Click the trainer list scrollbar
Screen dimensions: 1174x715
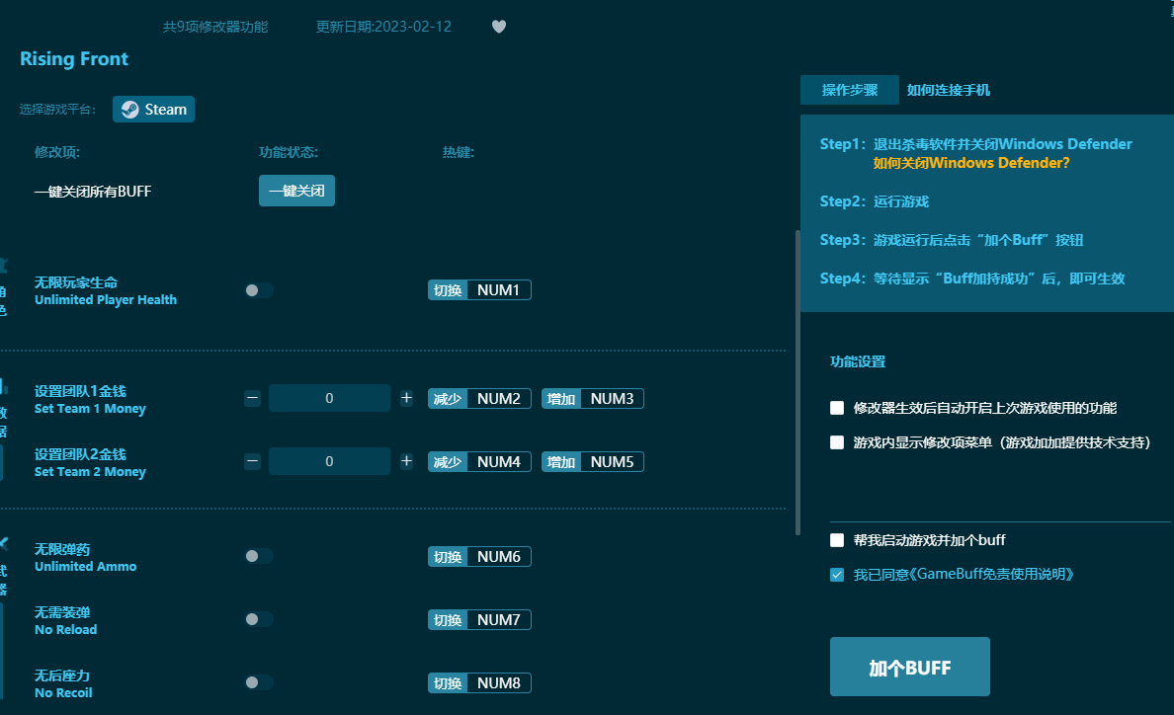click(x=797, y=382)
